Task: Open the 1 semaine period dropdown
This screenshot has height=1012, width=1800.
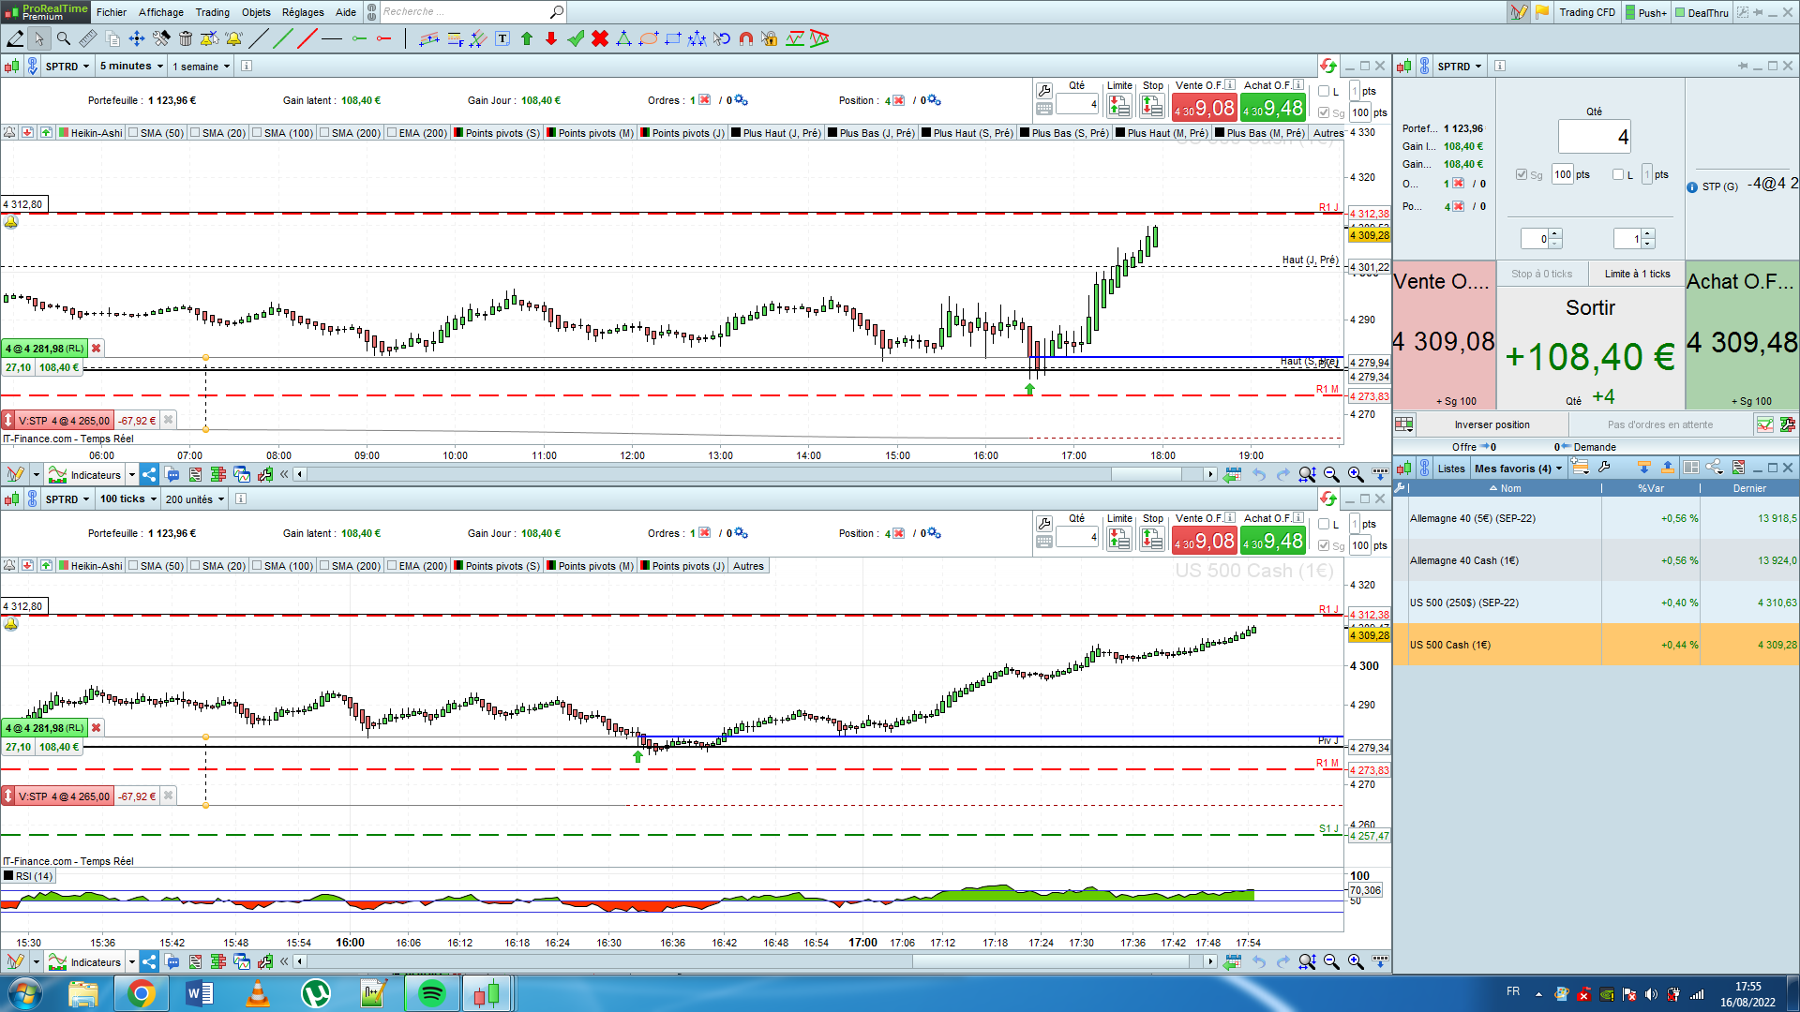Action: coord(201,67)
